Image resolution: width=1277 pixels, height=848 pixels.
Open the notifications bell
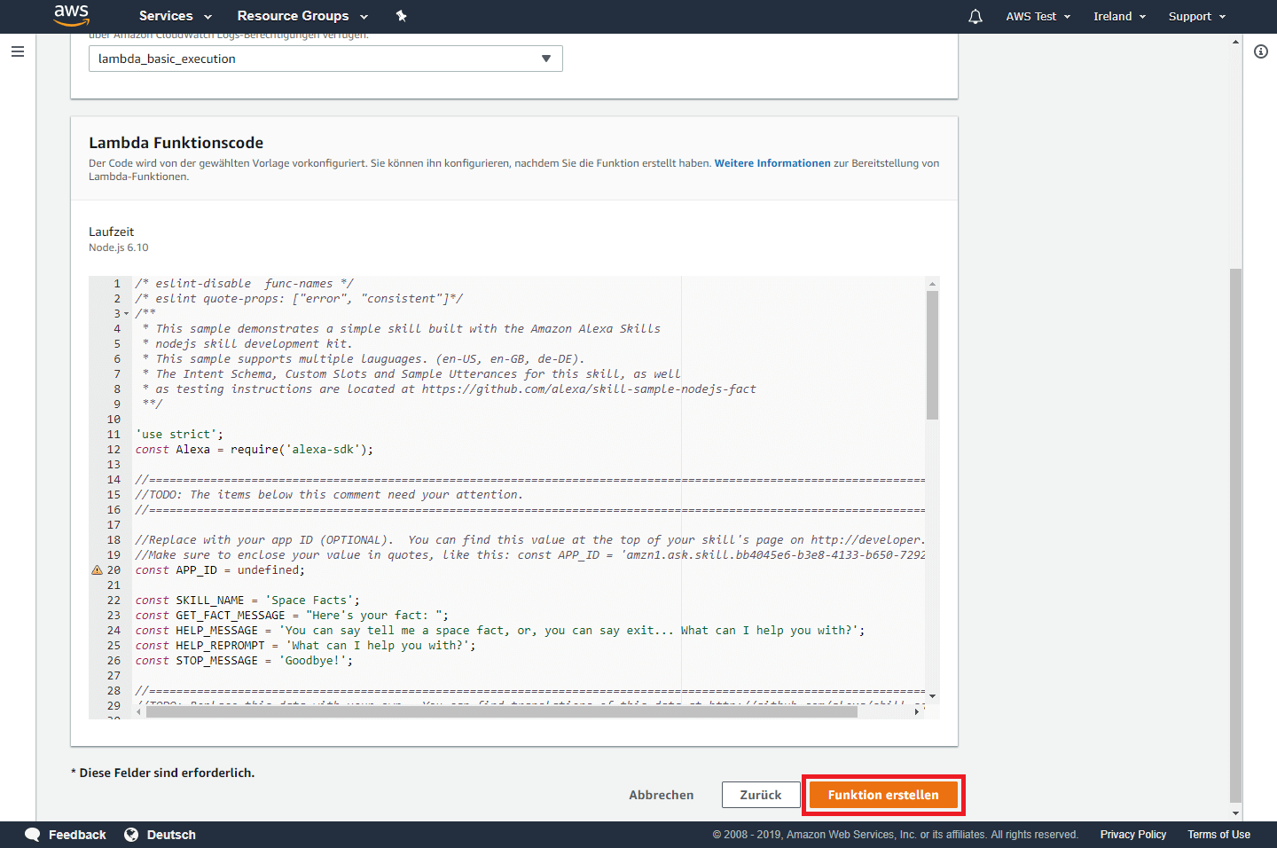click(x=975, y=16)
